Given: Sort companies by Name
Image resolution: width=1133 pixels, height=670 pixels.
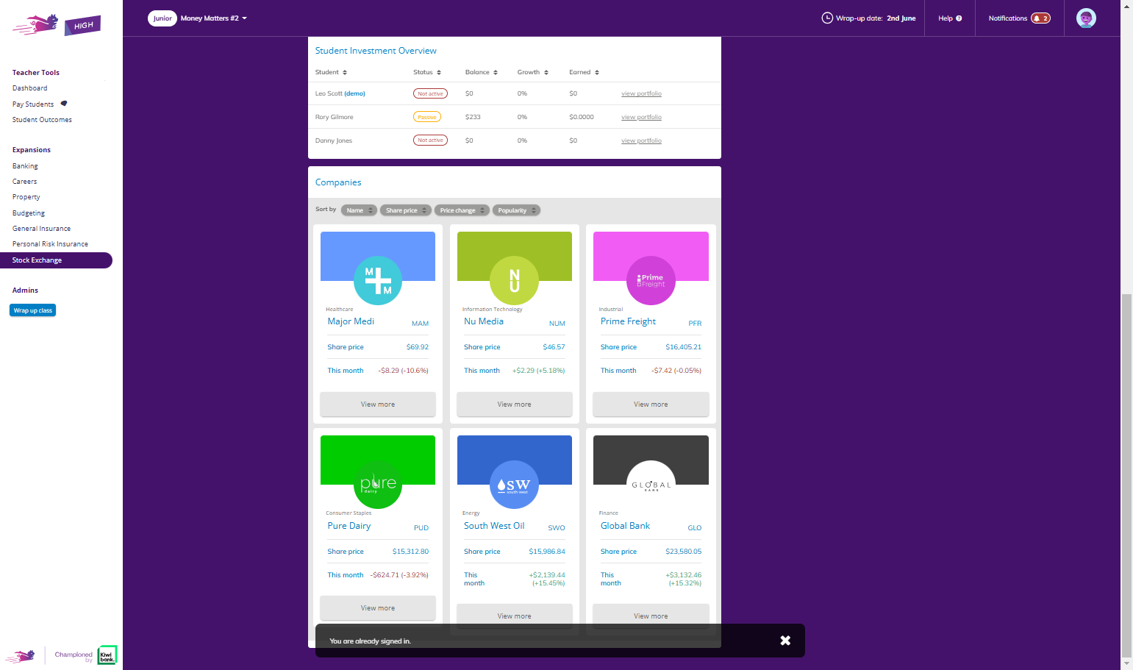Looking at the screenshot, I should pos(359,210).
